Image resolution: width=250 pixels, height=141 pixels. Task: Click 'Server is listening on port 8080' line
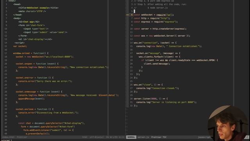166,102
